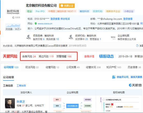The image size is (143, 113).
Task: Click the photo of 陈昊芝
Action: coord(10,103)
